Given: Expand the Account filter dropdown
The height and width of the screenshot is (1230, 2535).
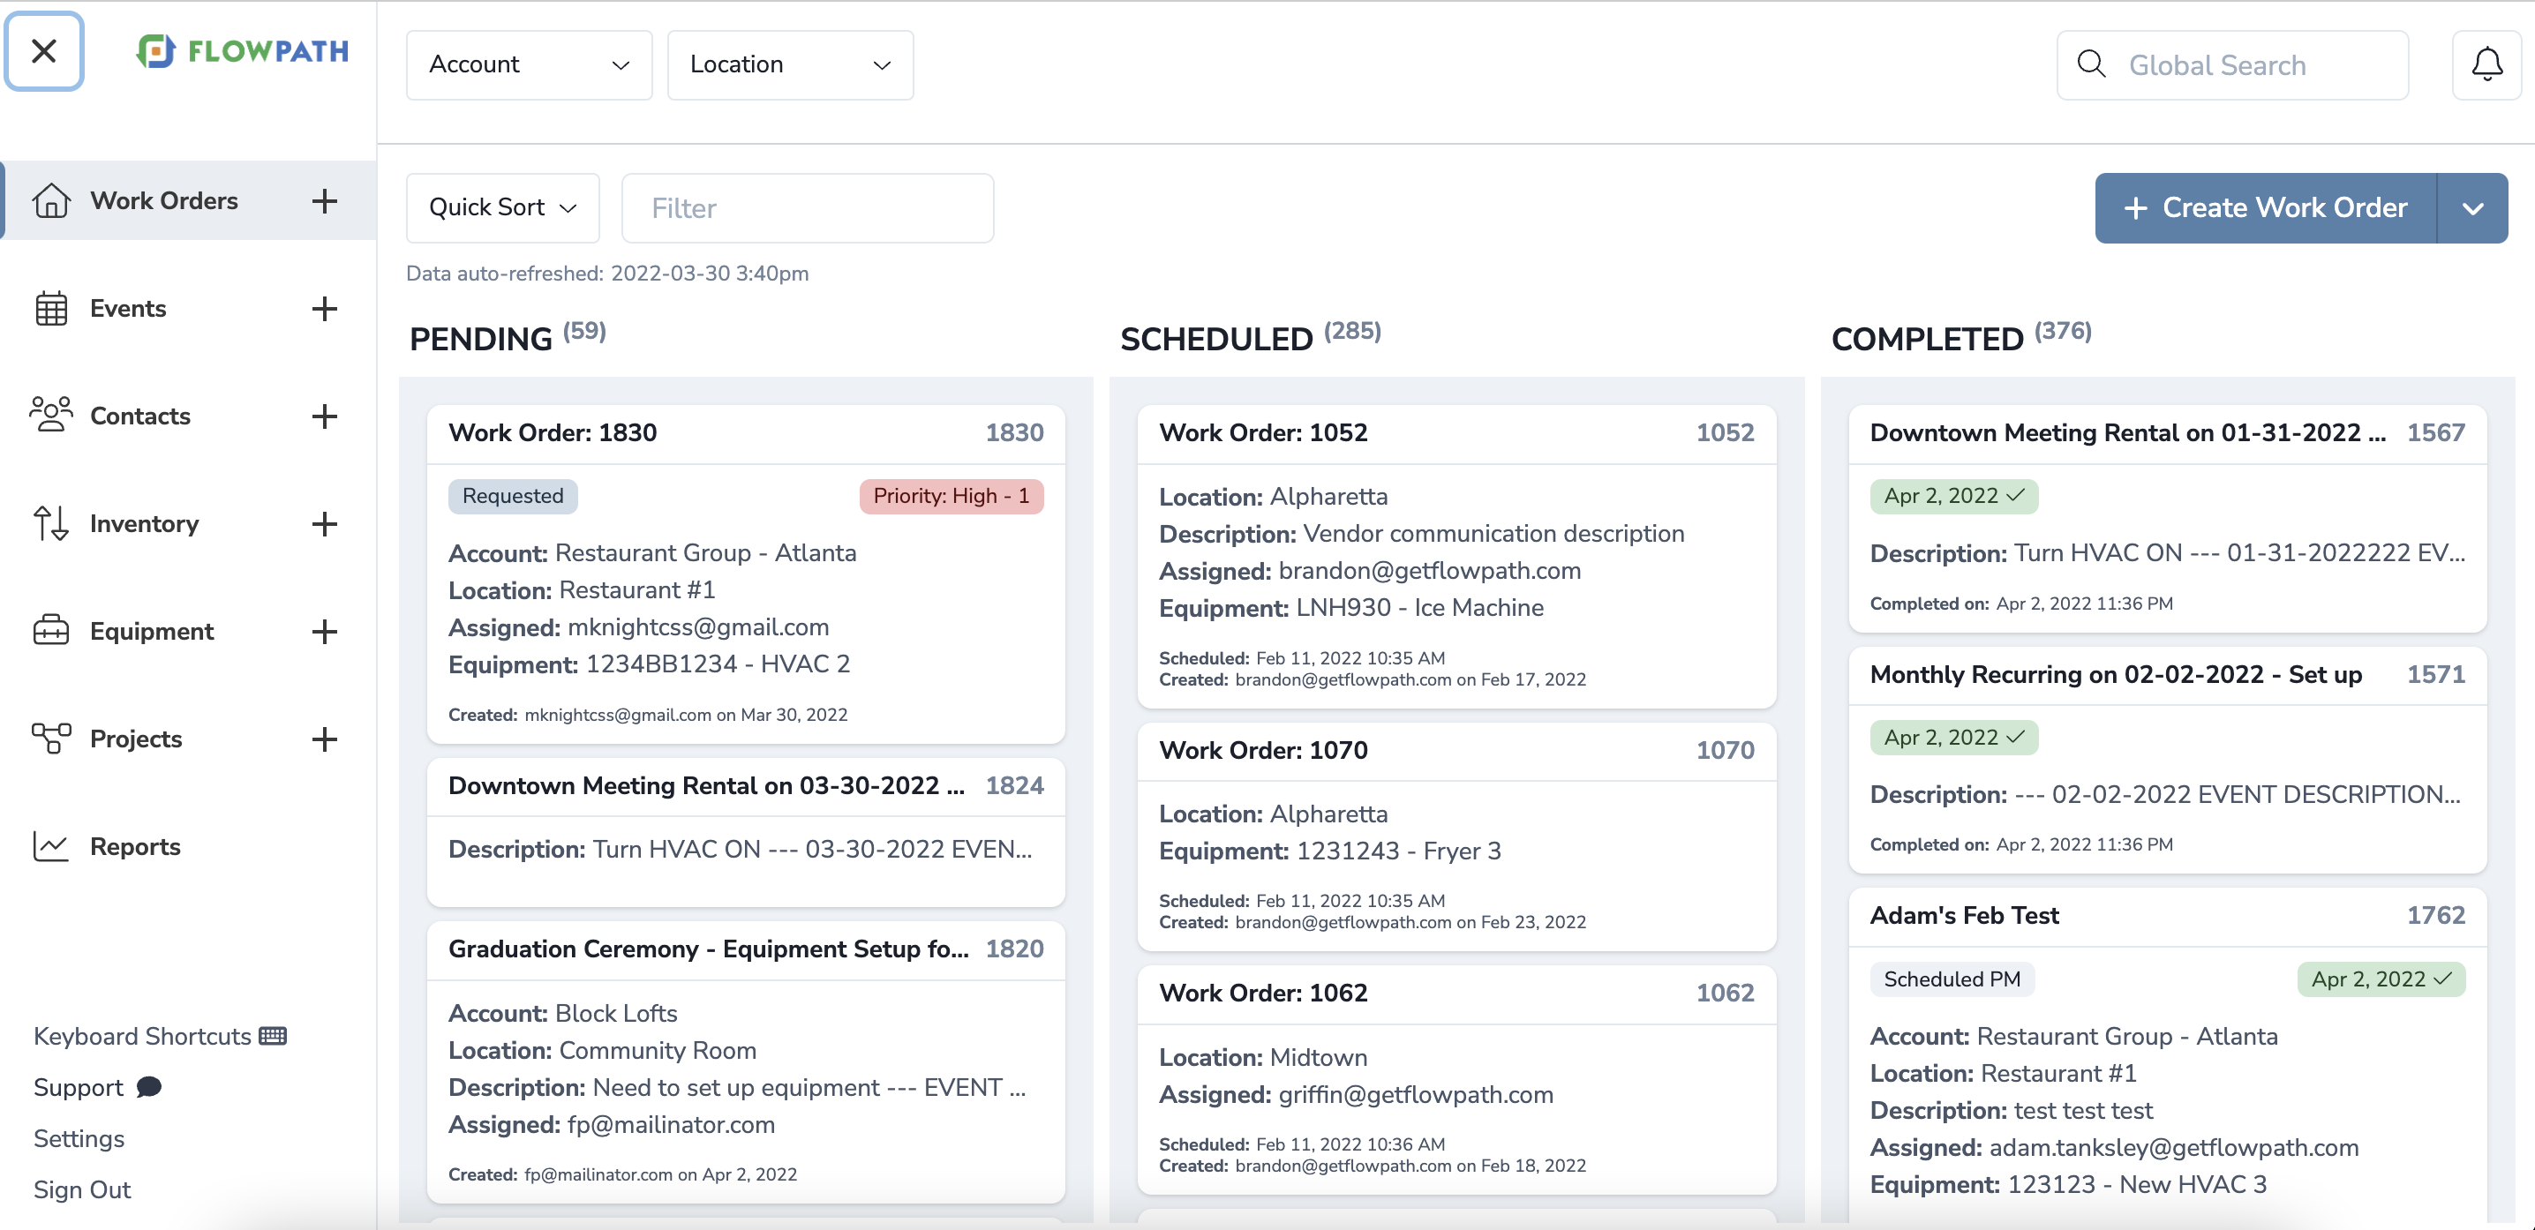Looking at the screenshot, I should pos(529,64).
